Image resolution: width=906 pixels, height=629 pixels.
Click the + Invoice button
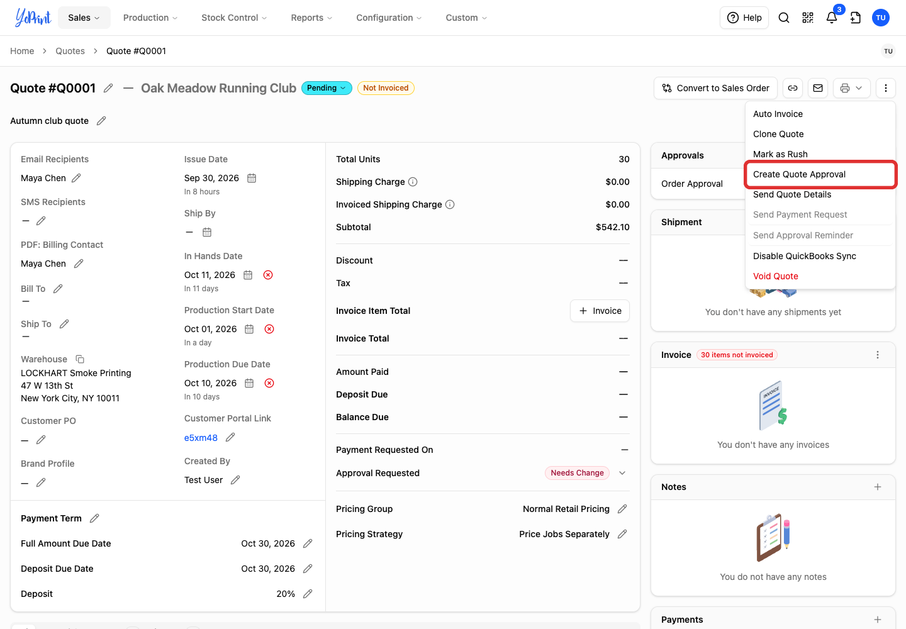point(600,311)
